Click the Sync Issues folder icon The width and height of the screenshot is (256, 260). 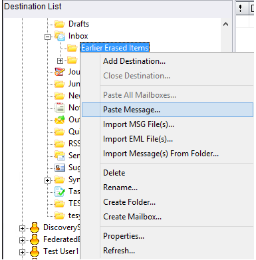60,180
